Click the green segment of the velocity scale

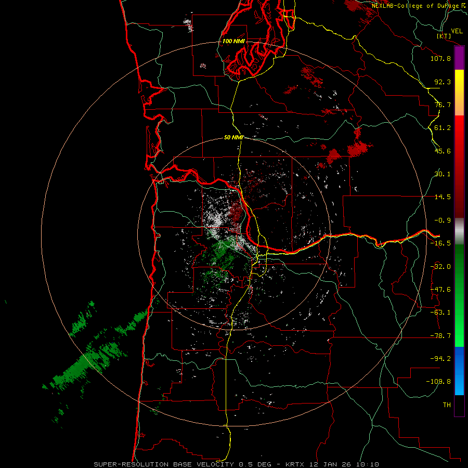pyautogui.click(x=459, y=295)
